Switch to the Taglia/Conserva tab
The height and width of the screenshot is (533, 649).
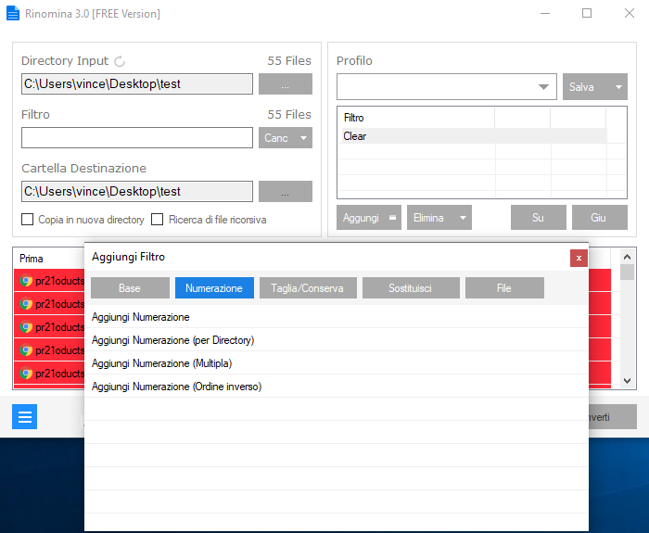[x=308, y=288]
